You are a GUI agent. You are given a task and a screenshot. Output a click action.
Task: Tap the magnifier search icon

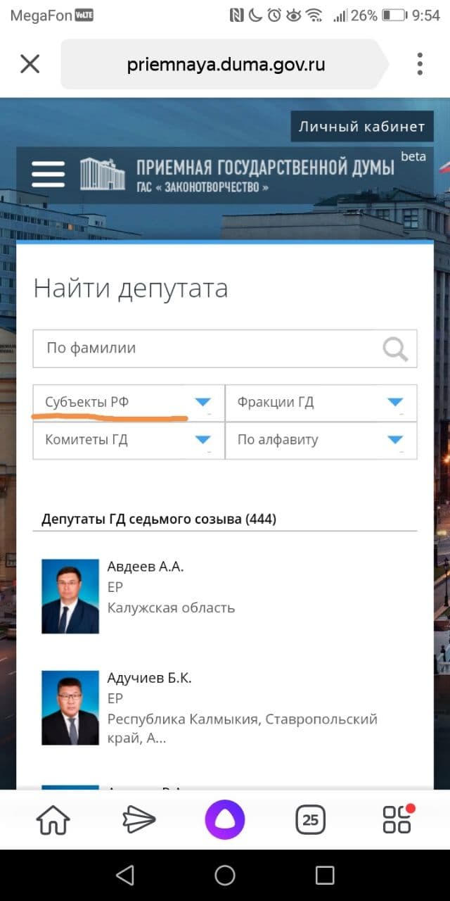396,348
